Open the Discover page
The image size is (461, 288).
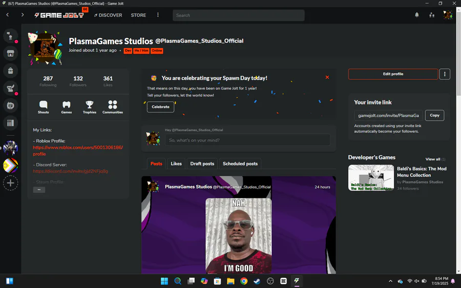click(x=108, y=15)
